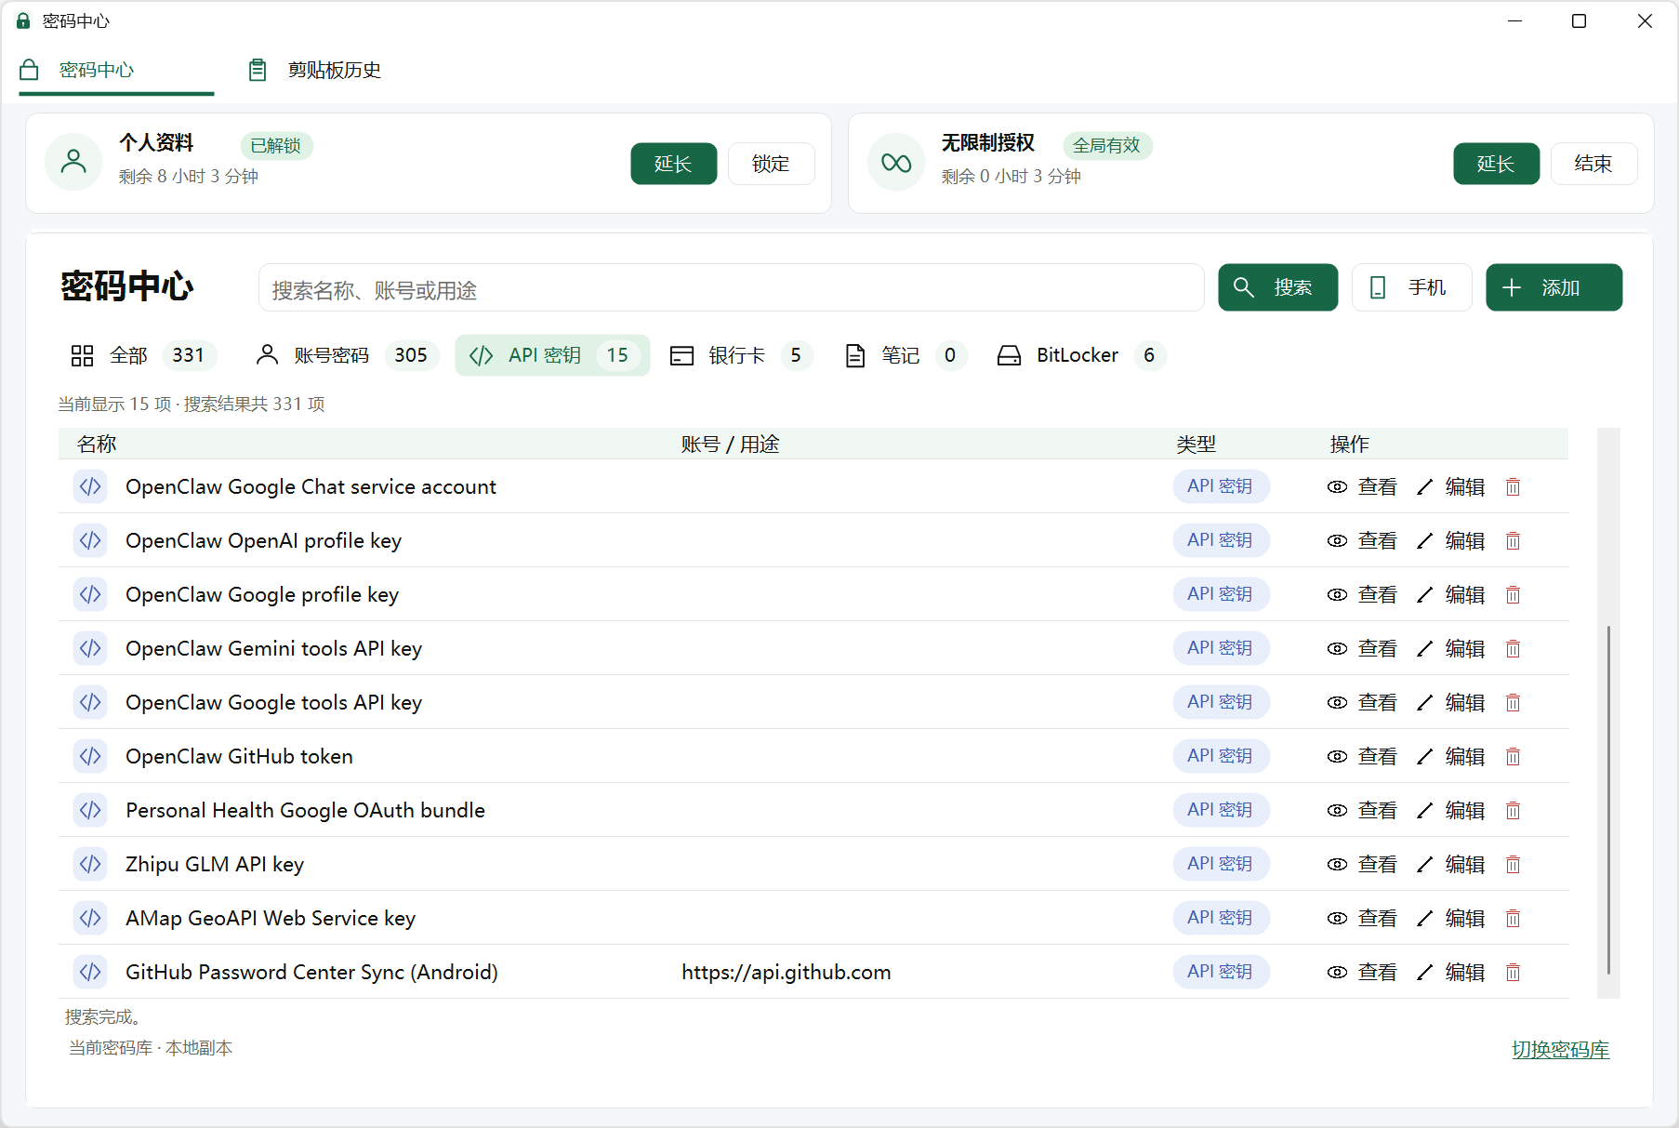Screen dimensions: 1679x1128
Task: Click the trash icon for OpenClaw Google profile key
Action: tap(1513, 595)
